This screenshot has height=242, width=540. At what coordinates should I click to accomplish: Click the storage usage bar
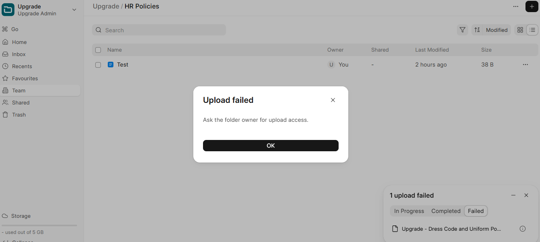click(x=39, y=225)
